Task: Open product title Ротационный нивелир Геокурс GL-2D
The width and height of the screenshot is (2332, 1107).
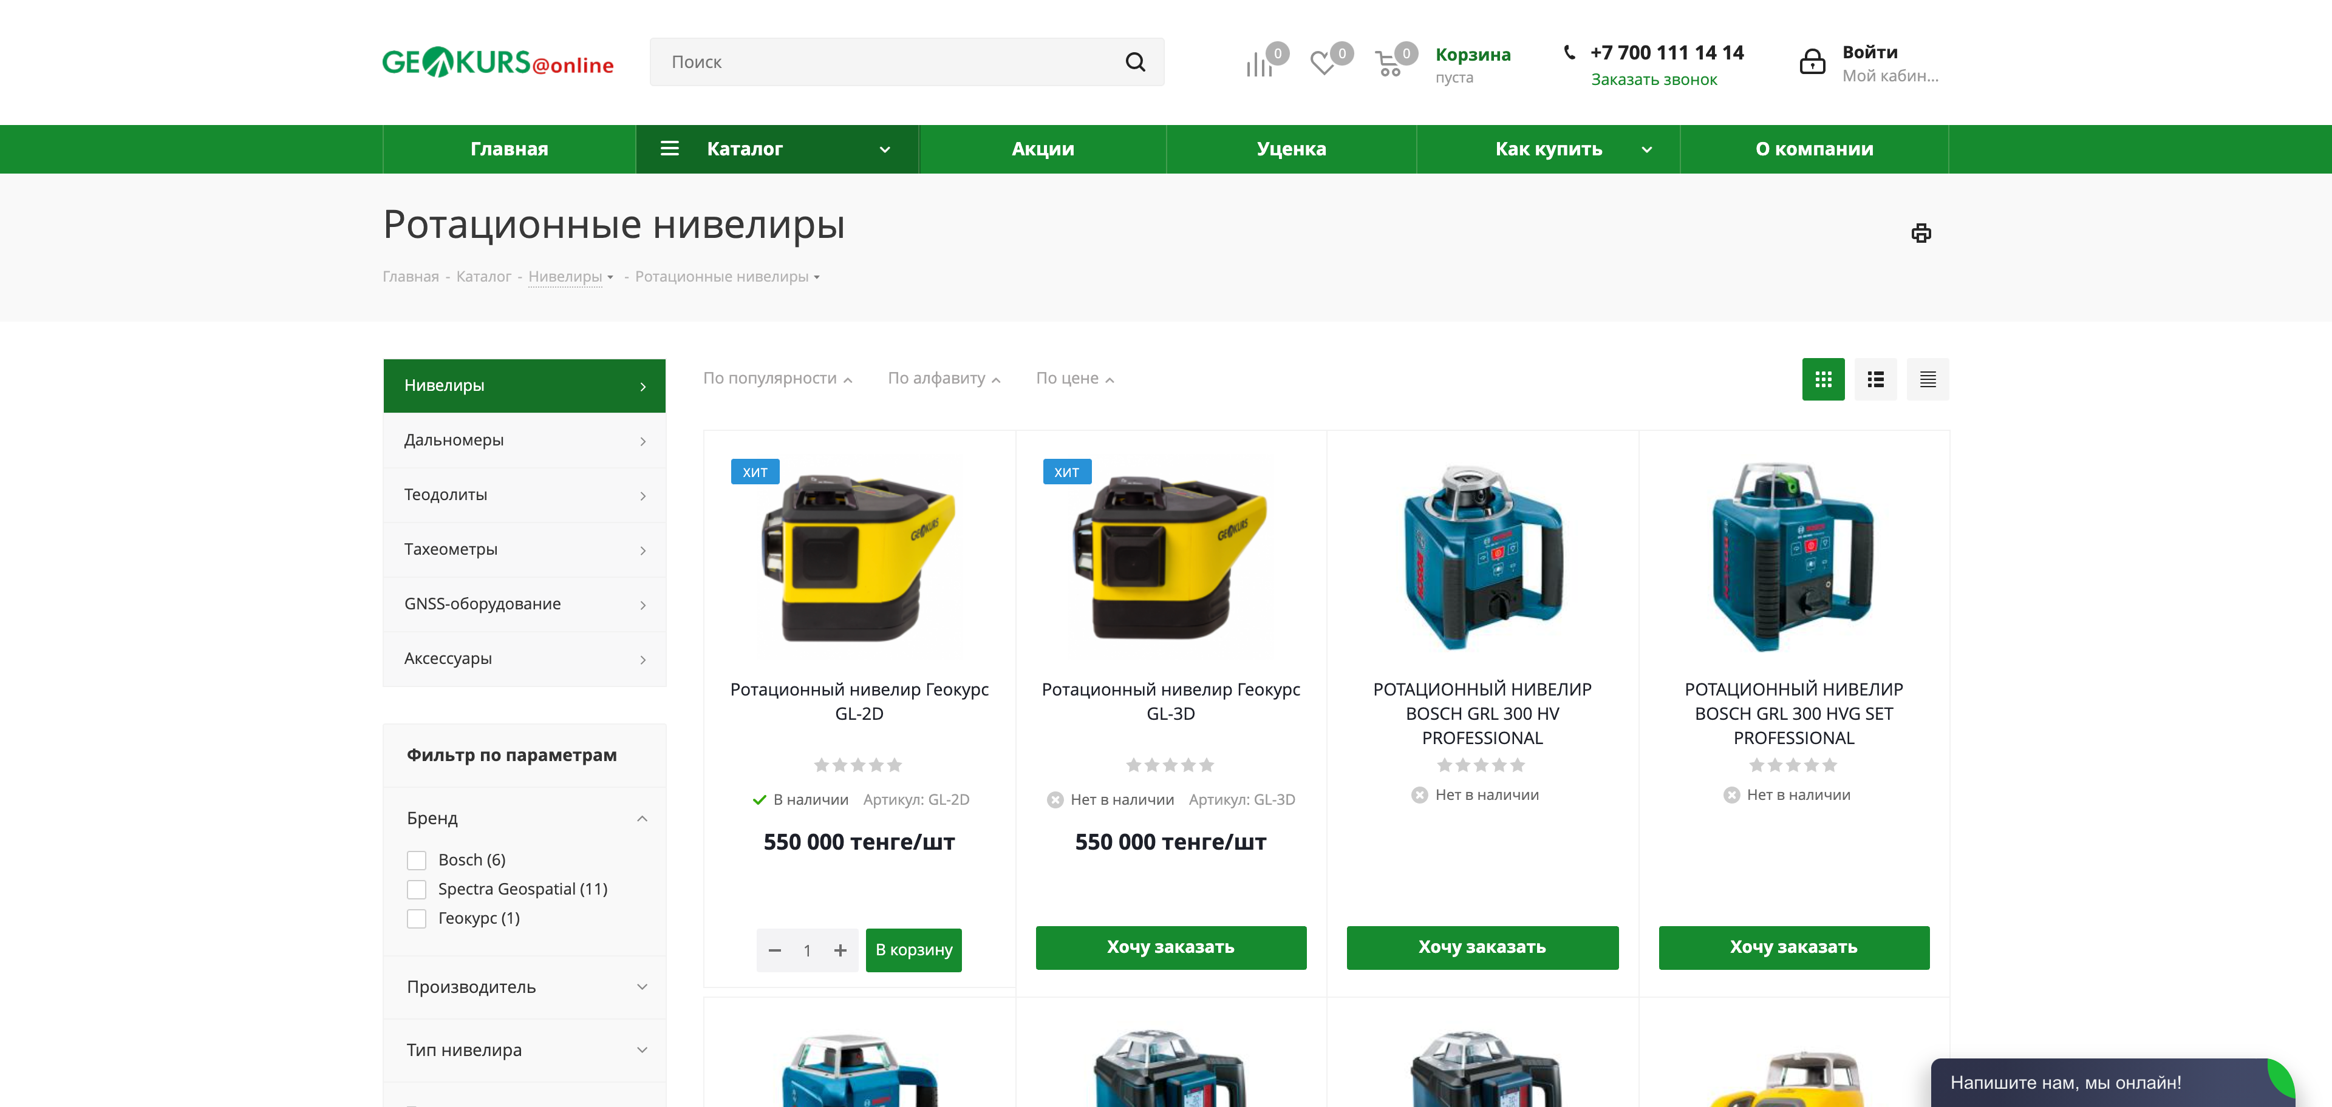Action: [859, 702]
